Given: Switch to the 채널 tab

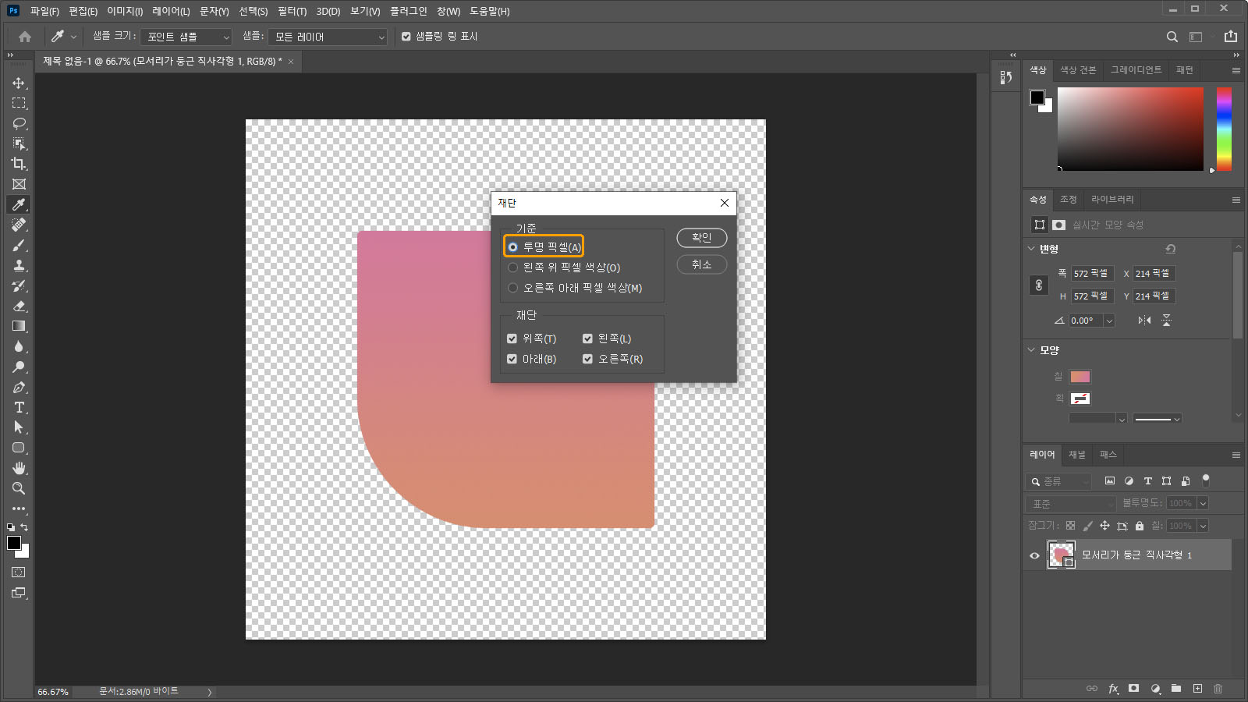Looking at the screenshot, I should 1076,455.
